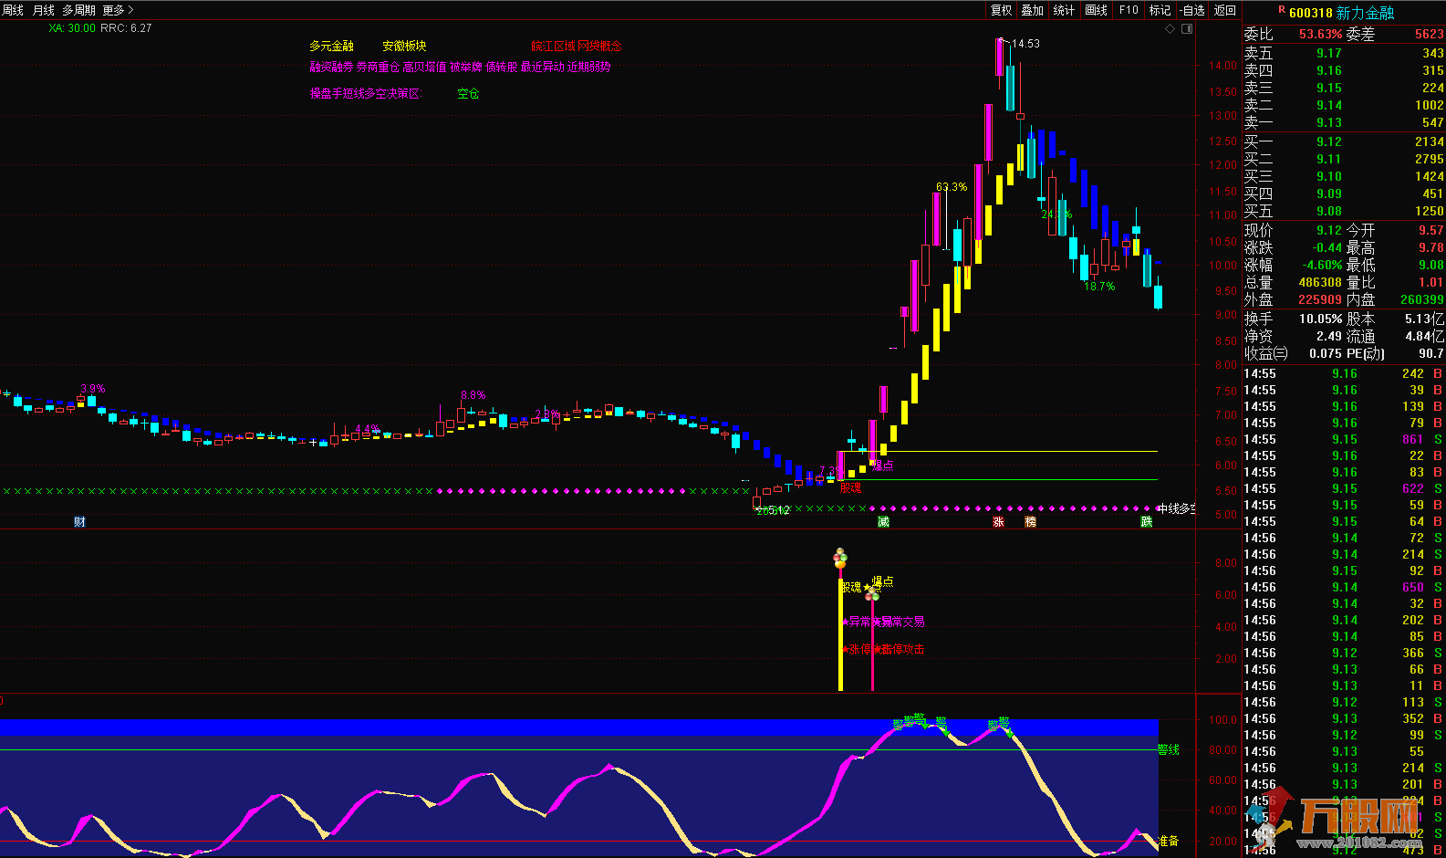Click the 标记 mark button
Screen dimensions: 1446x858
[x=1160, y=10]
